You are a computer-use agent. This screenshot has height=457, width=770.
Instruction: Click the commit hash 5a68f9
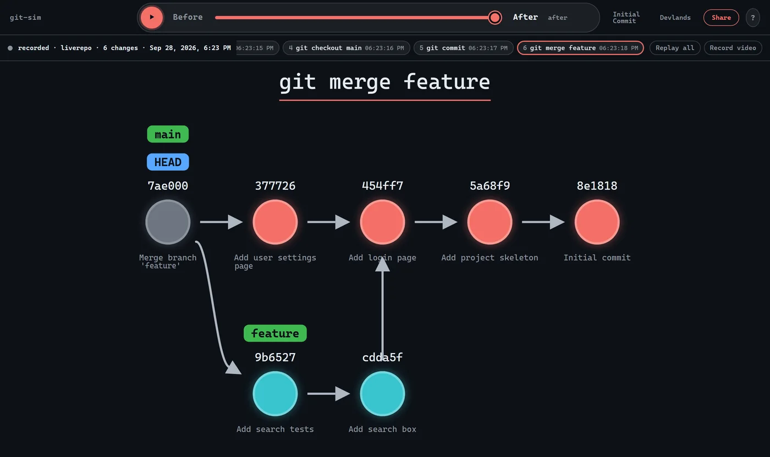click(x=490, y=186)
